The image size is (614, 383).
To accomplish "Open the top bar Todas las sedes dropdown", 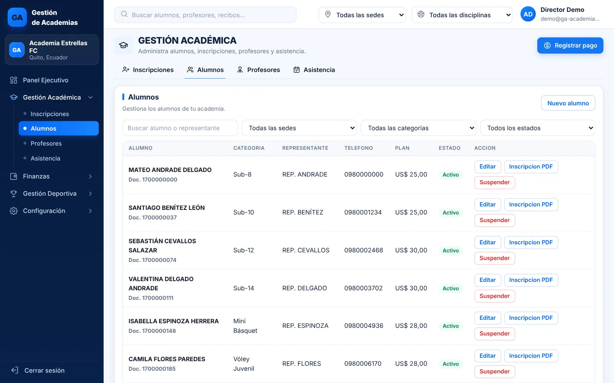I will (x=362, y=15).
